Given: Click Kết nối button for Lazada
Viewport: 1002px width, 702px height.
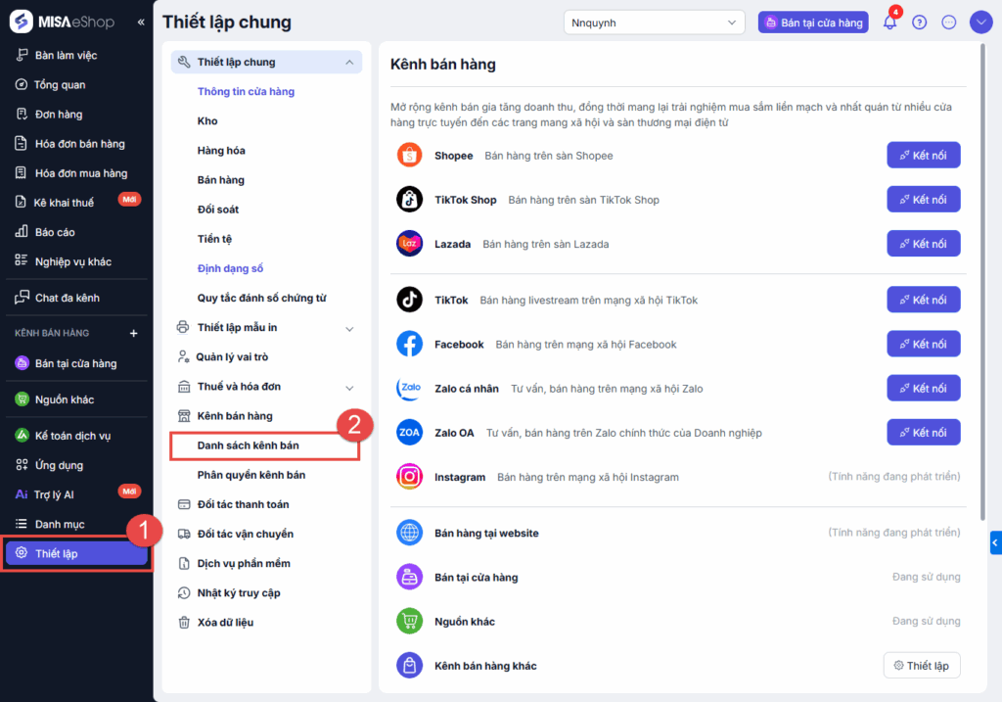Looking at the screenshot, I should pos(923,244).
